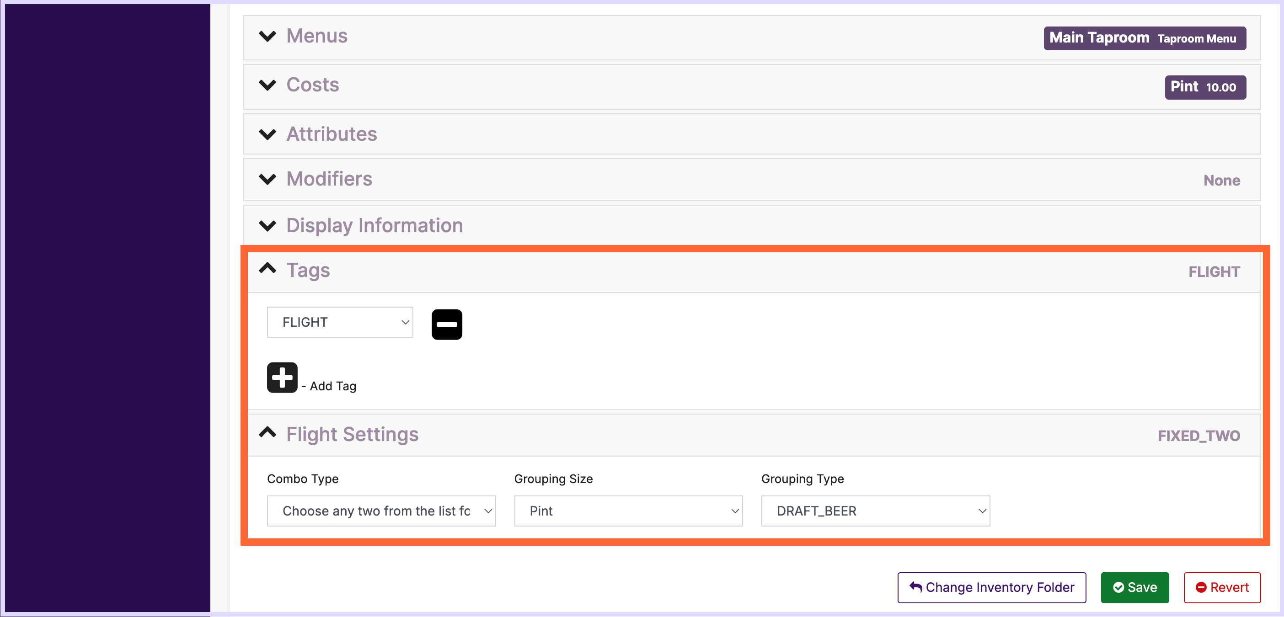Click the Menus section title
Image resolution: width=1284 pixels, height=617 pixels.
click(316, 36)
